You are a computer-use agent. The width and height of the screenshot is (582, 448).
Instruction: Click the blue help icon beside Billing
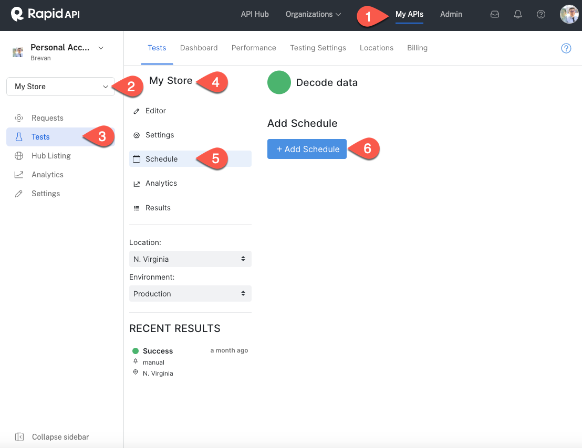566,48
